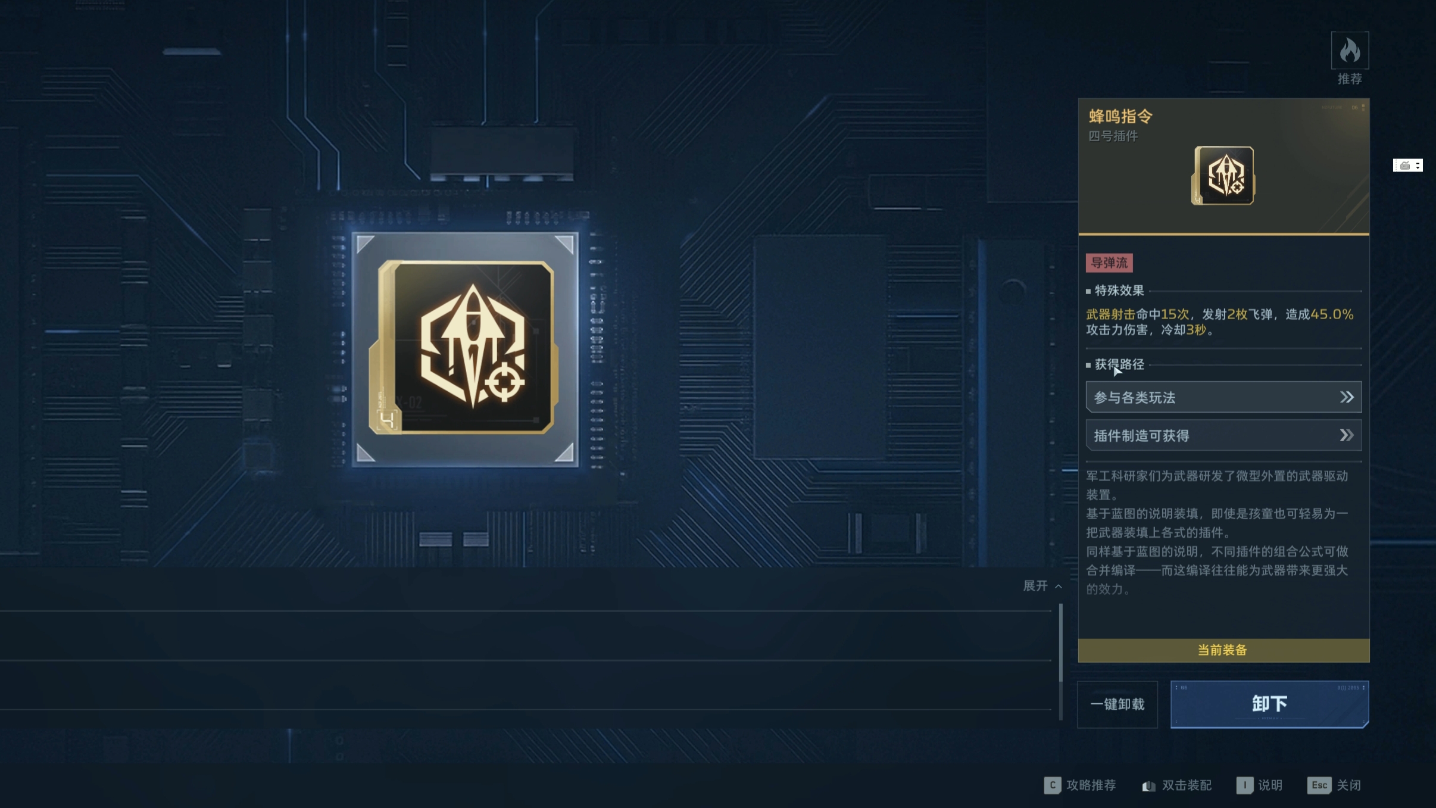Click the small plugin thumbnail in details panel
This screenshot has height=808, width=1436.
[1223, 176]
